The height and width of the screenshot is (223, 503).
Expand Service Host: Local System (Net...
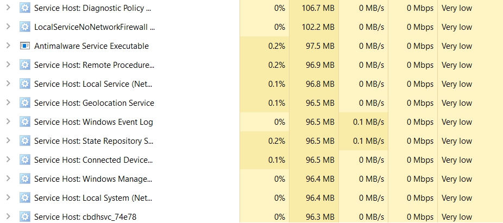[8, 197]
